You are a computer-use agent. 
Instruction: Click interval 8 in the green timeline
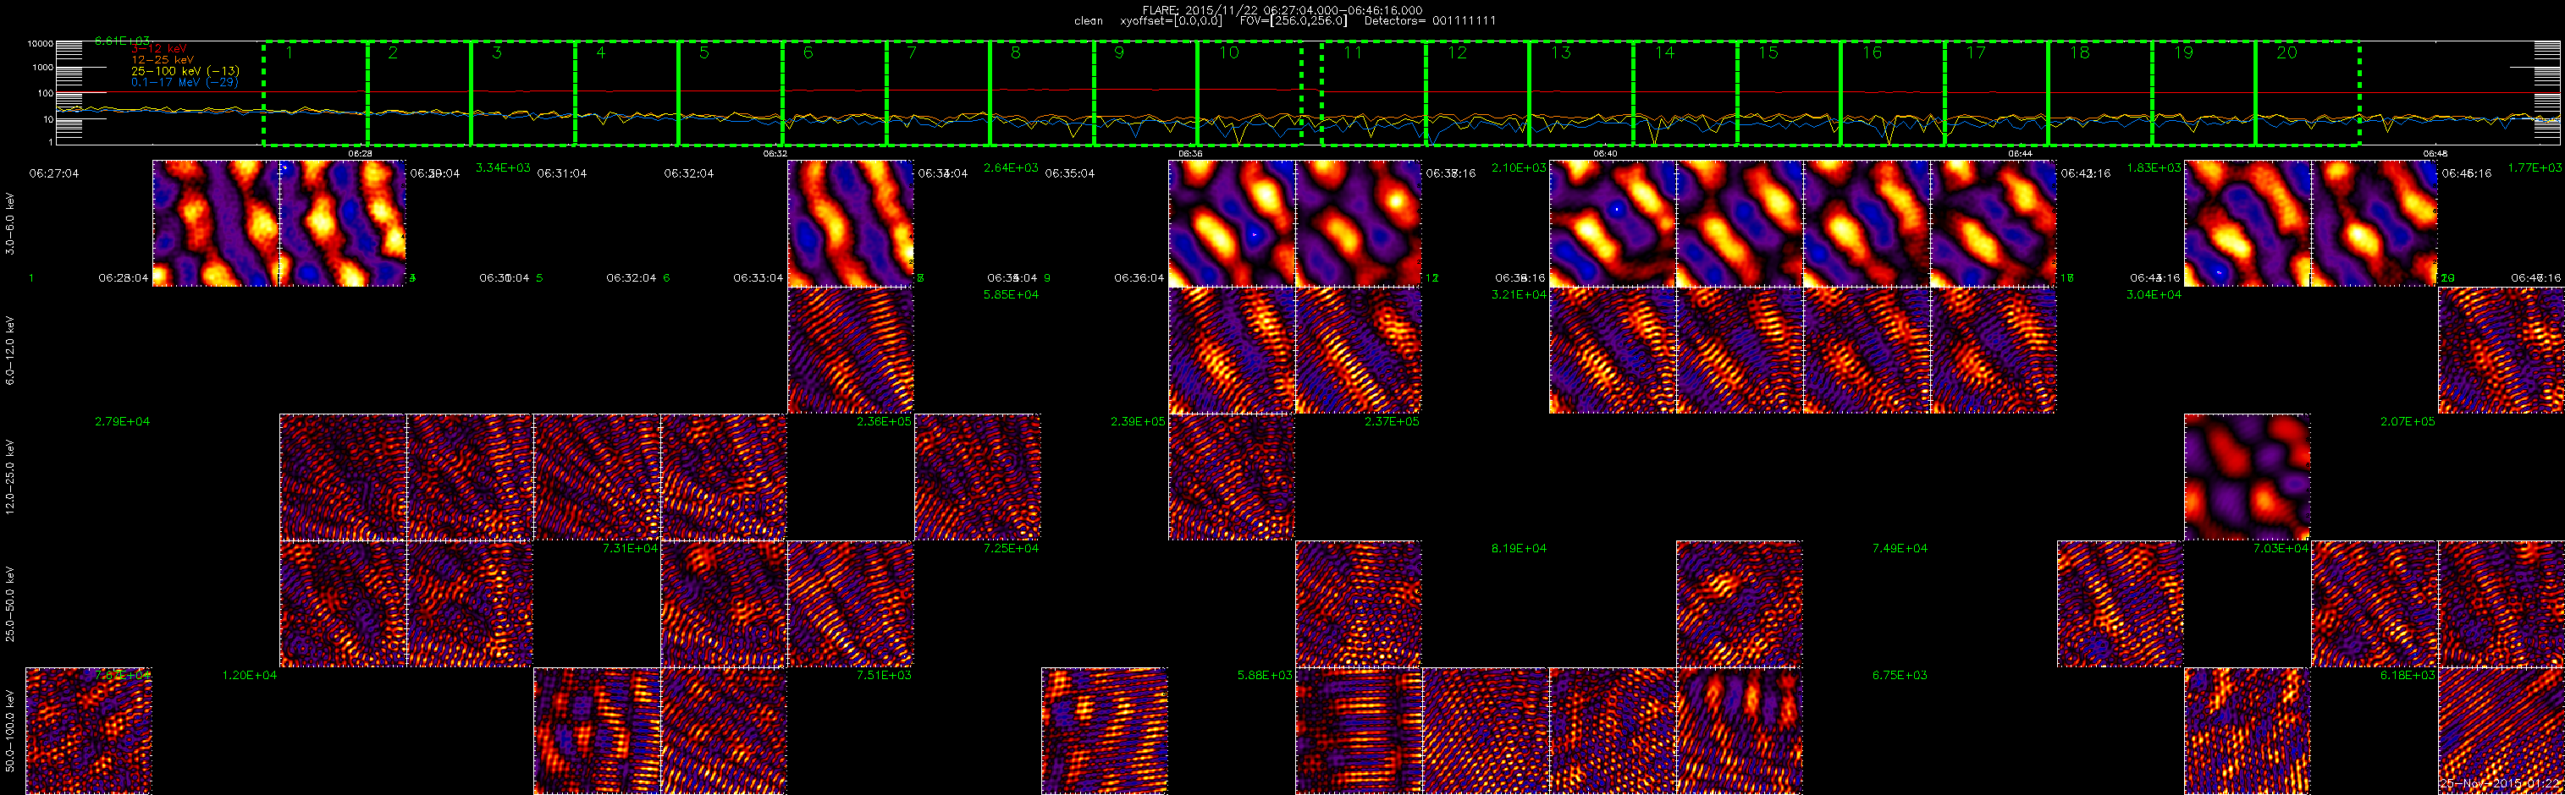(1041, 94)
